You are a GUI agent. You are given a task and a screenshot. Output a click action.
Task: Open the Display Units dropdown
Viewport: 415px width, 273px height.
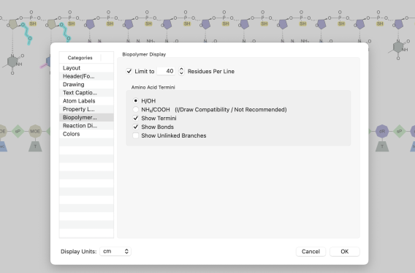(115, 251)
